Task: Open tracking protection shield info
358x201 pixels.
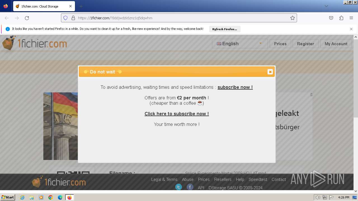Action: 65,18
